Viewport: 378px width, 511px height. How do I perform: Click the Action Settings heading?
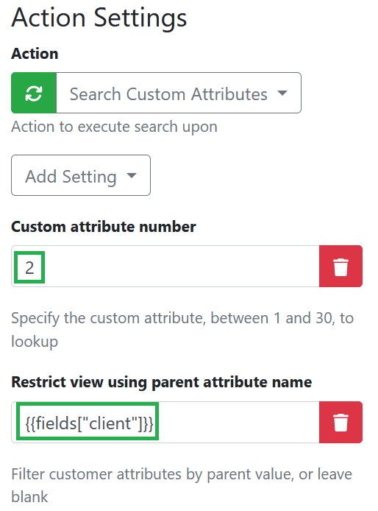pos(99,18)
